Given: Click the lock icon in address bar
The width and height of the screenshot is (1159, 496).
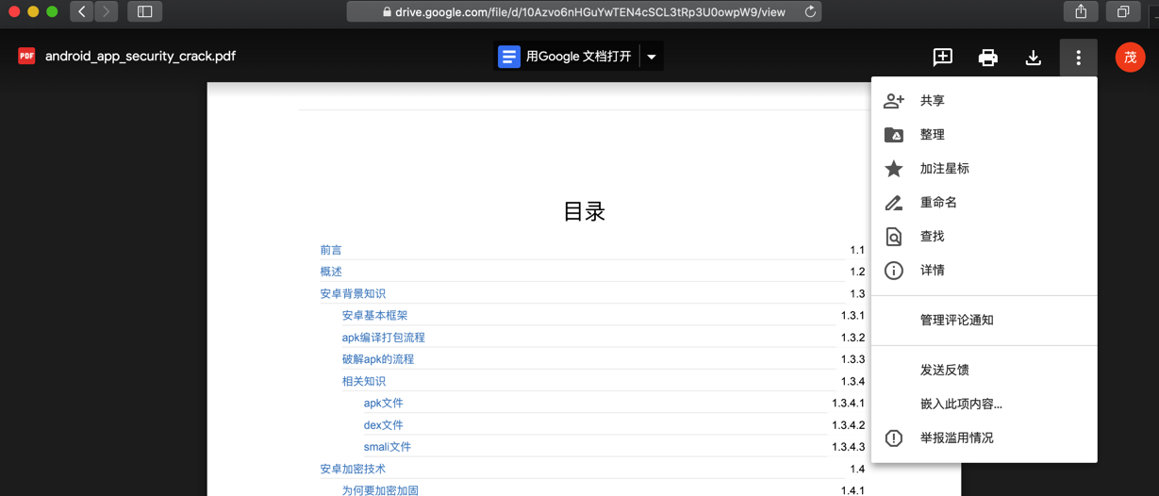Looking at the screenshot, I should (387, 12).
